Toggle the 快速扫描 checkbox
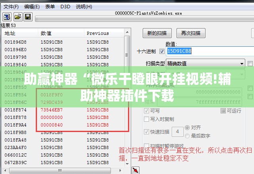 (146, 132)
